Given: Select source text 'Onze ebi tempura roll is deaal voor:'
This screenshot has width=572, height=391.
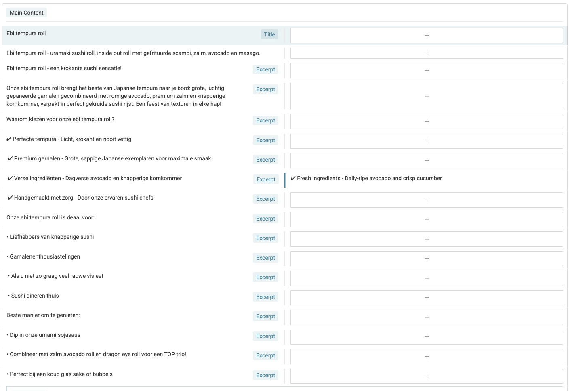Looking at the screenshot, I should point(50,217).
